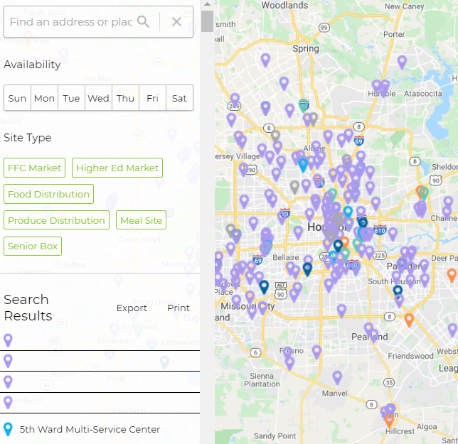Toggle Wed availability filter

(x=98, y=98)
